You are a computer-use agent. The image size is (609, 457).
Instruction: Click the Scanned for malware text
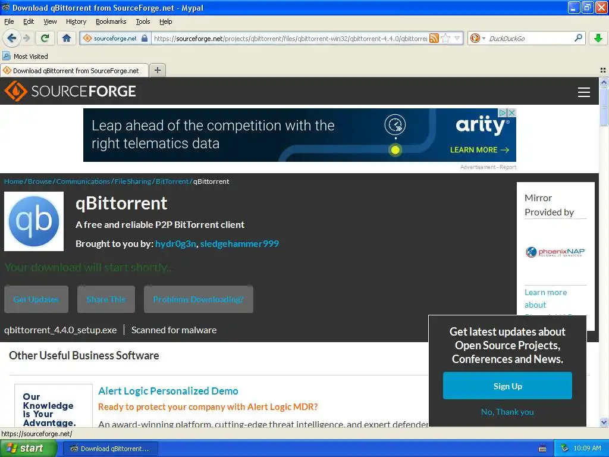click(x=174, y=330)
